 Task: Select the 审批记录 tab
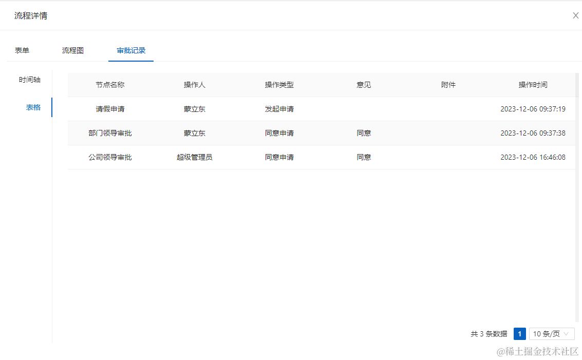(x=131, y=50)
